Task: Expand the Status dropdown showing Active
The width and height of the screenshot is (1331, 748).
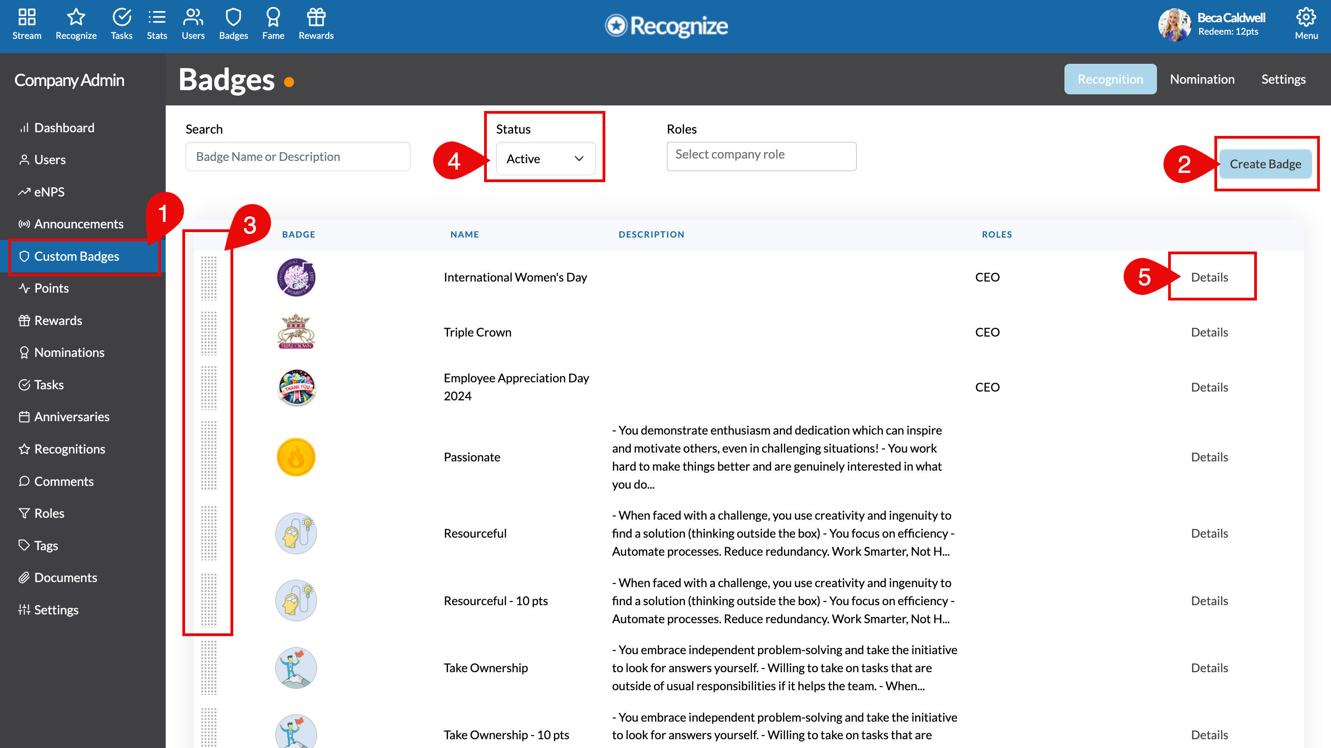Action: coord(546,159)
